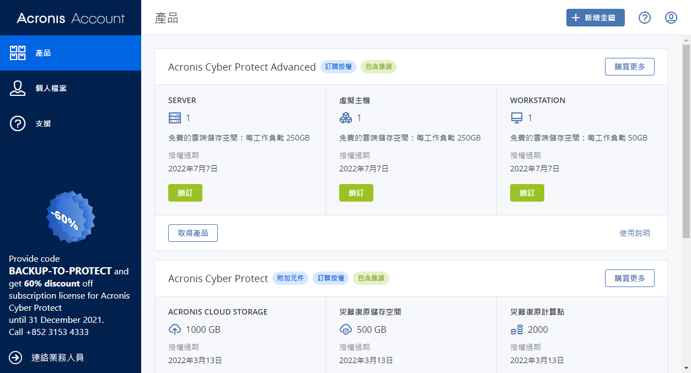Click the BACKUP-TO-PROTECT promo code text
Screen dimensions: 691x373
(61, 271)
